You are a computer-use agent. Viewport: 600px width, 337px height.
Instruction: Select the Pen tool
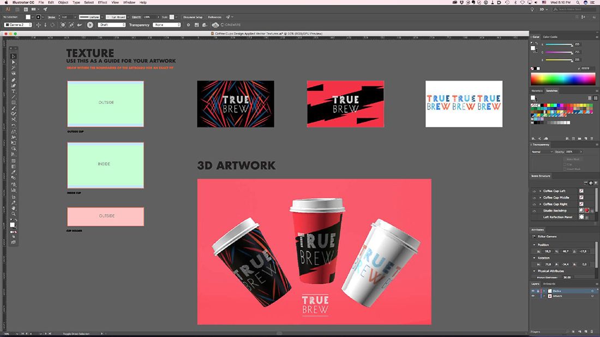point(14,79)
